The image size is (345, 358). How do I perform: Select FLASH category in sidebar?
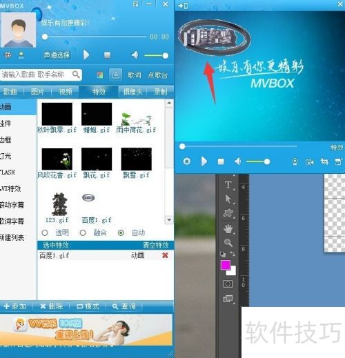[x=18, y=172]
